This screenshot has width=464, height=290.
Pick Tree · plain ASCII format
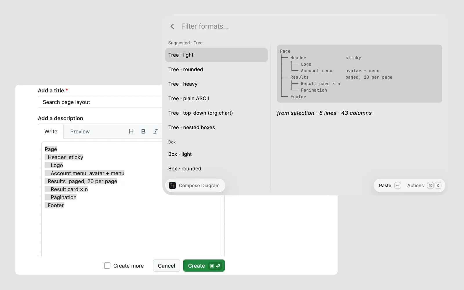point(216,99)
